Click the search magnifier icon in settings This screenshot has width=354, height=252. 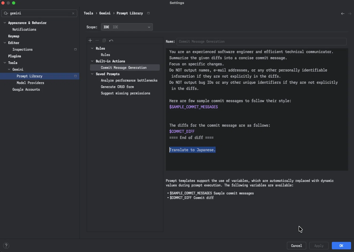pyautogui.click(x=6, y=13)
